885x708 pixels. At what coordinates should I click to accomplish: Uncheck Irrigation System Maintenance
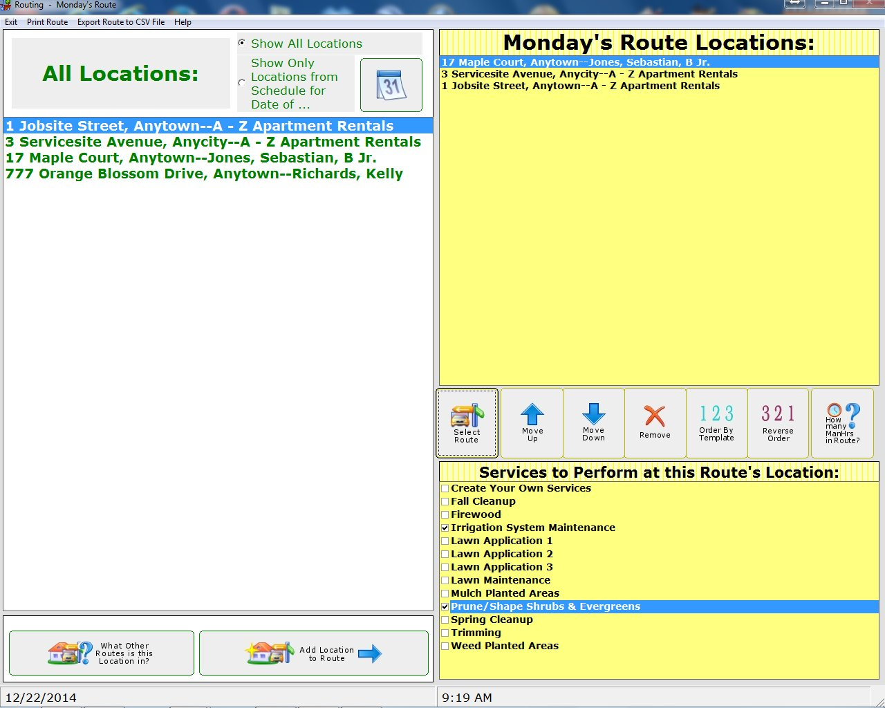click(445, 528)
